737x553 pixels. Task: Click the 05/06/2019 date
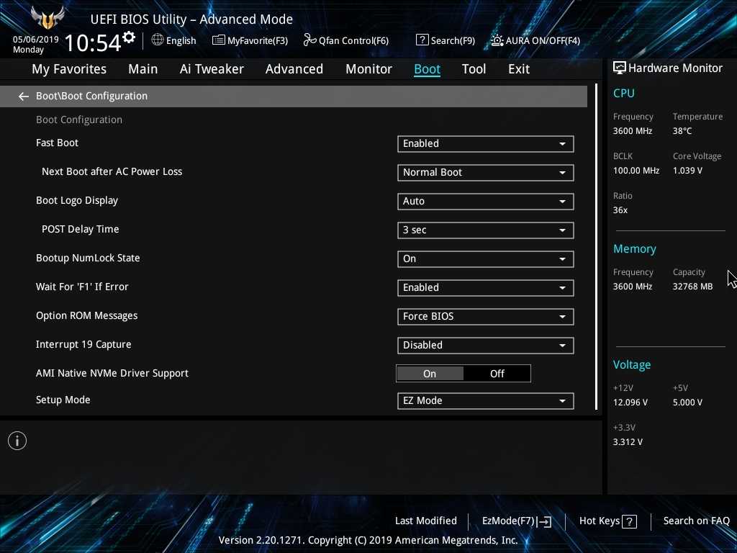(36, 40)
